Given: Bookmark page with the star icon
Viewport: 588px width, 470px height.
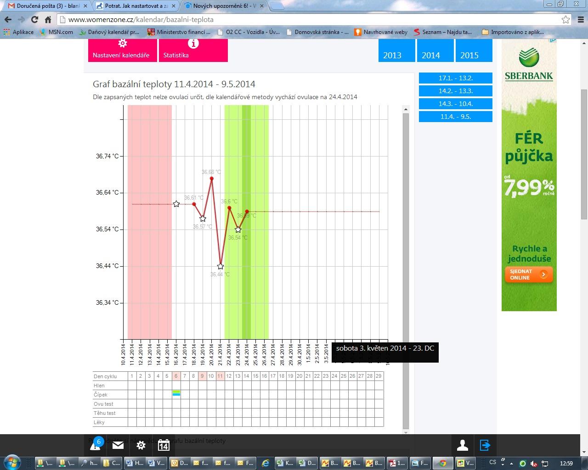Looking at the screenshot, I should (565, 20).
